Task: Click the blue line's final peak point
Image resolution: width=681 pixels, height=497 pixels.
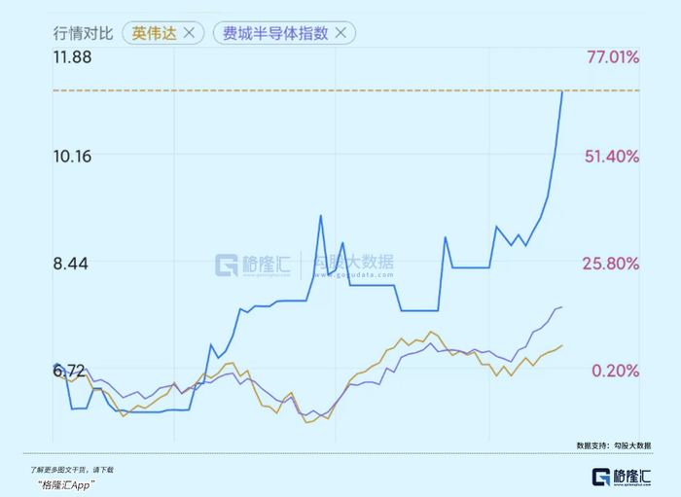Action: click(562, 90)
